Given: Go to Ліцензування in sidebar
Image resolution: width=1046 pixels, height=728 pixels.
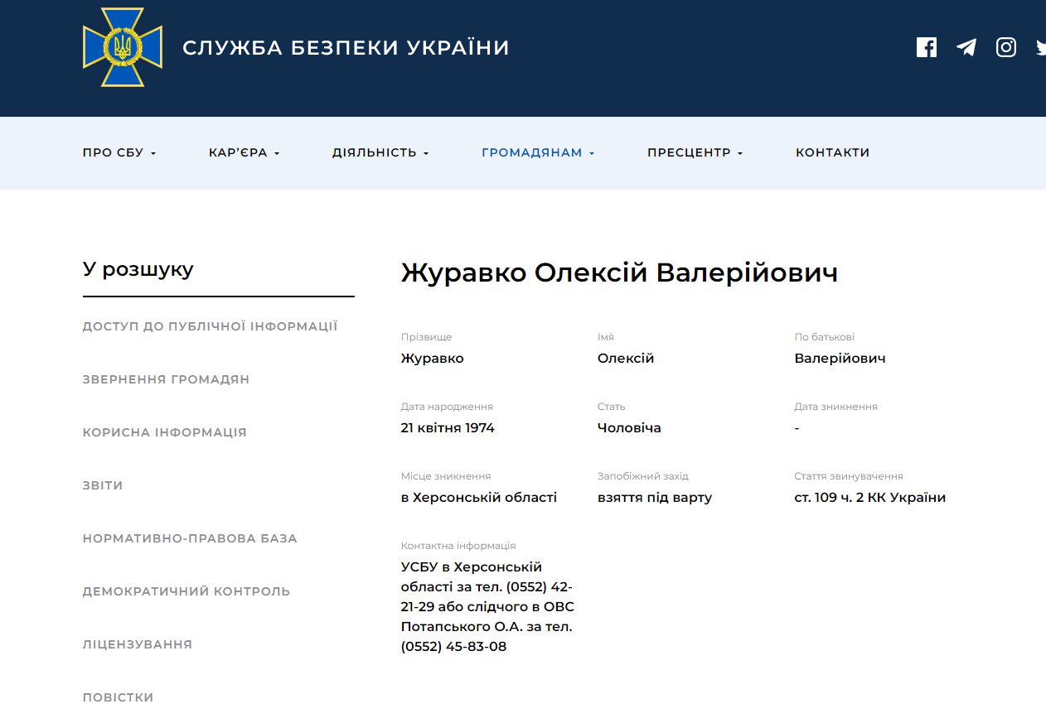Looking at the screenshot, I should tap(138, 644).
